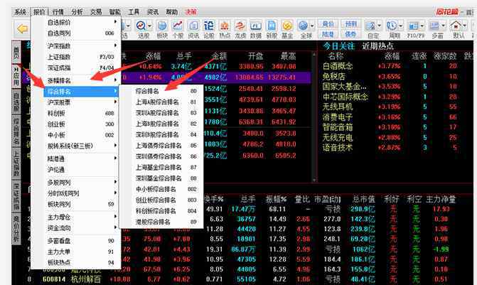Screen dimensions: 477x285
Task: Expand the dropdown arrow beside 默认
Action: tap(464, 26)
